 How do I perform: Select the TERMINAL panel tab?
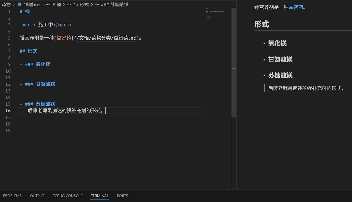pos(99,196)
